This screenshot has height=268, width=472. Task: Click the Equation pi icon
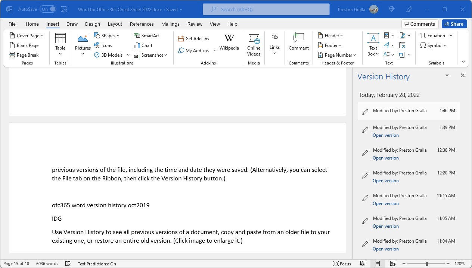(423, 36)
